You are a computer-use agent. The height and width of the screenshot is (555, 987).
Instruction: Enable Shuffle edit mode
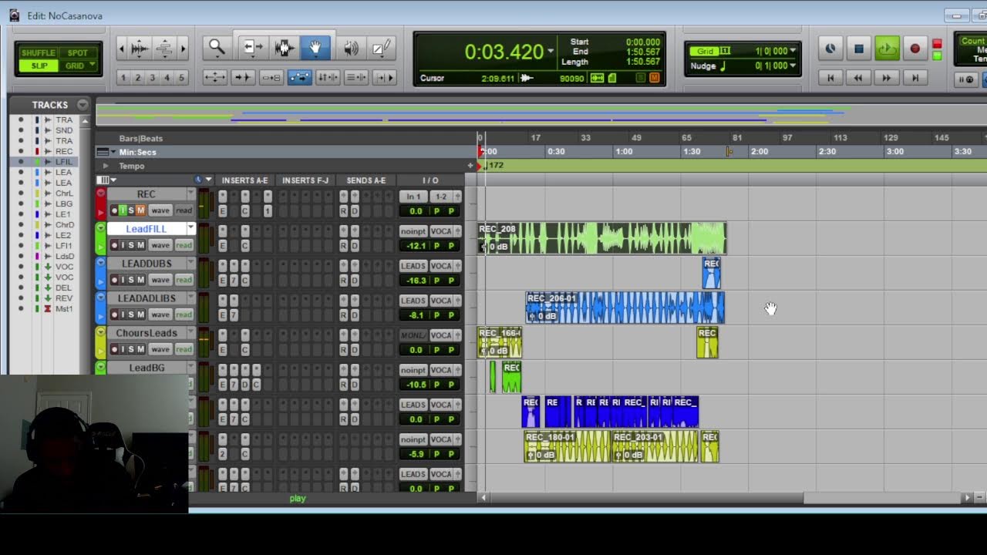click(39, 53)
